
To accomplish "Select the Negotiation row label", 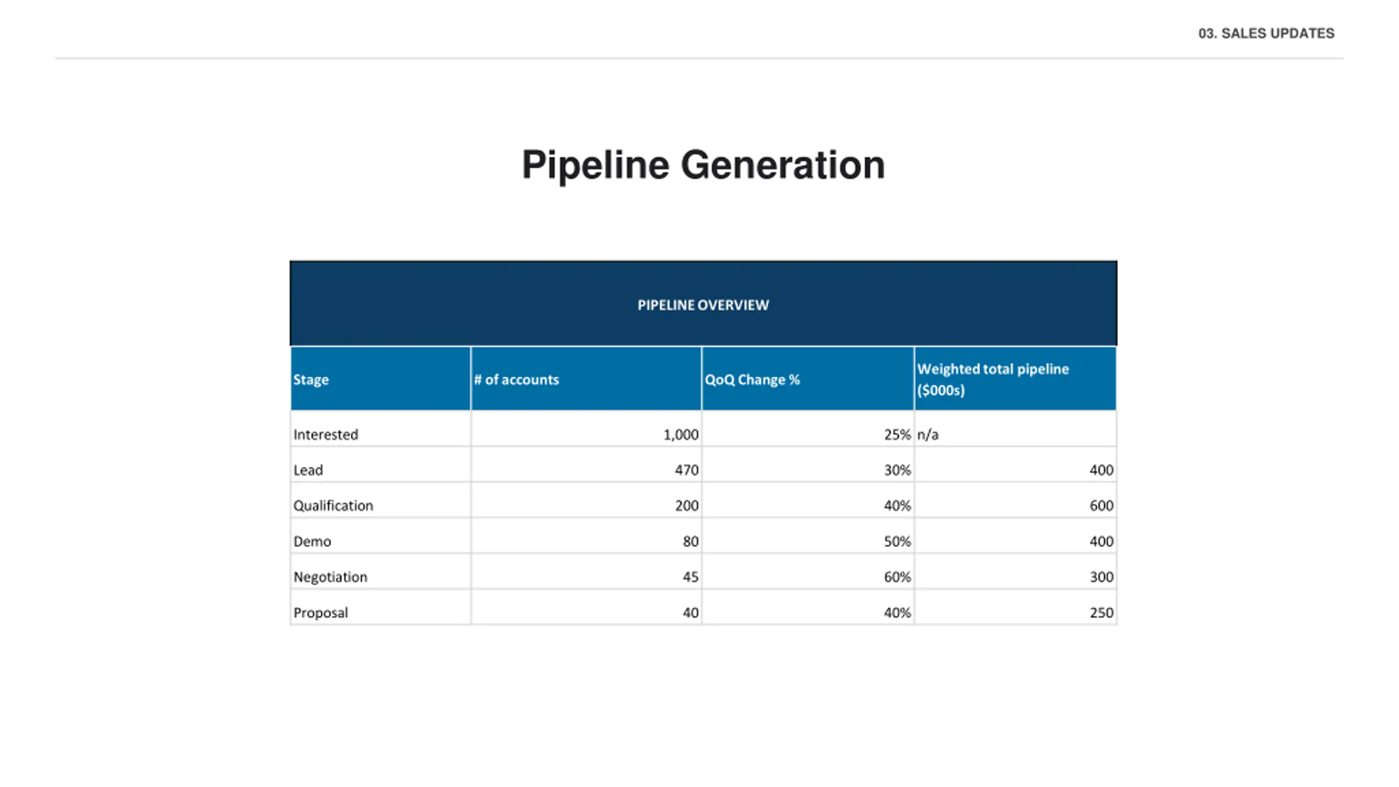I will tap(330, 577).
